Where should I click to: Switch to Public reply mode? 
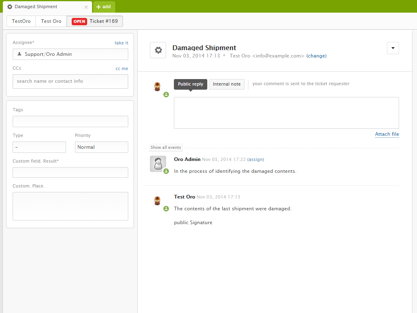(190, 84)
